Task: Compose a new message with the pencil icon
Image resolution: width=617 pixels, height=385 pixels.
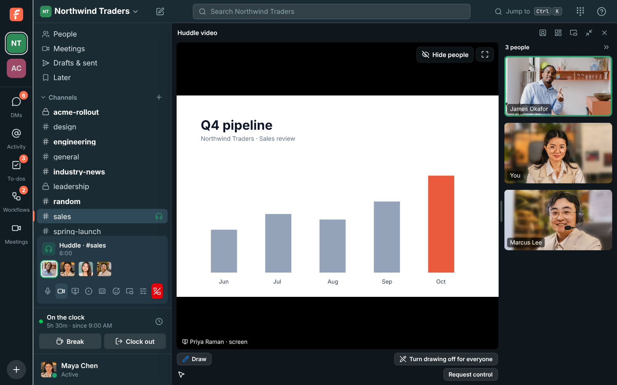Action: [160, 12]
